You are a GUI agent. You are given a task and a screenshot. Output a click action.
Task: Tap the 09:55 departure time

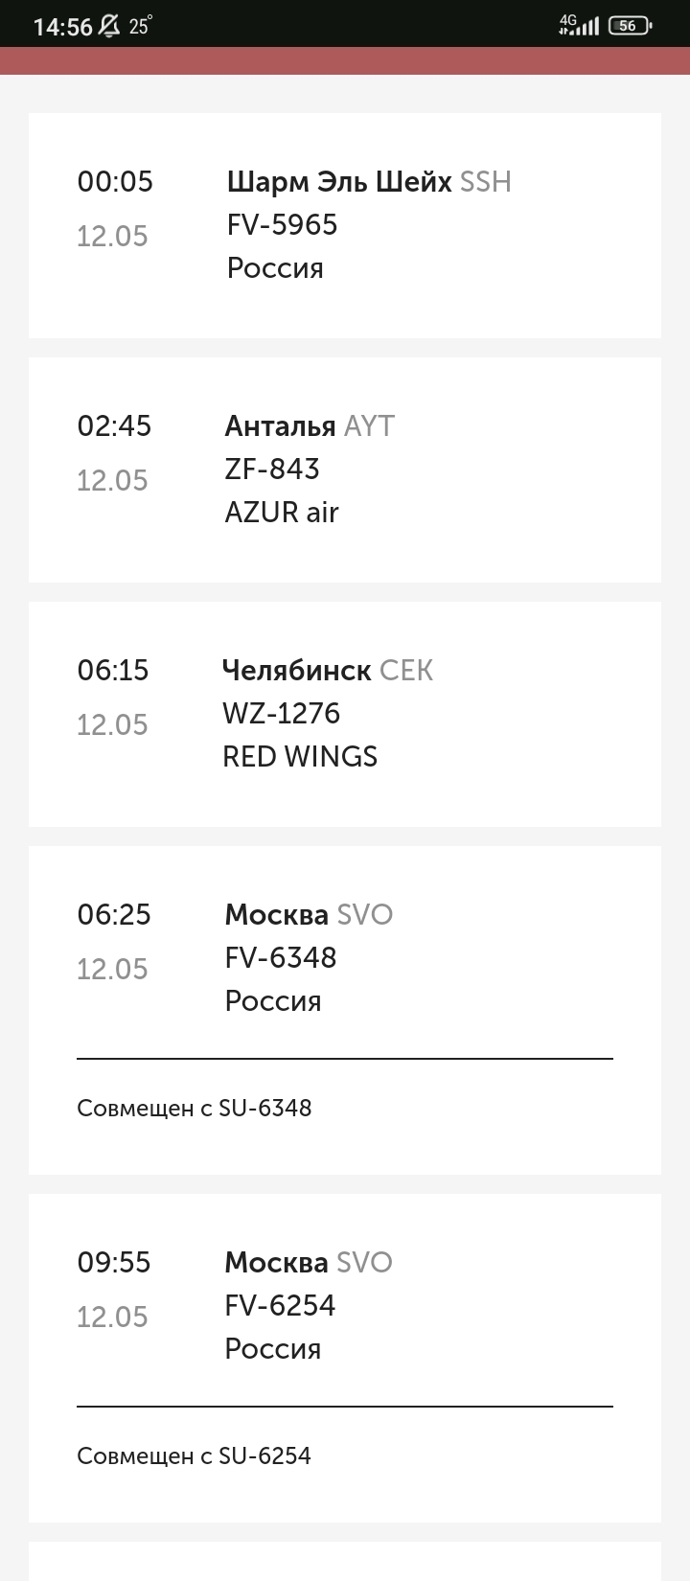coord(114,1263)
